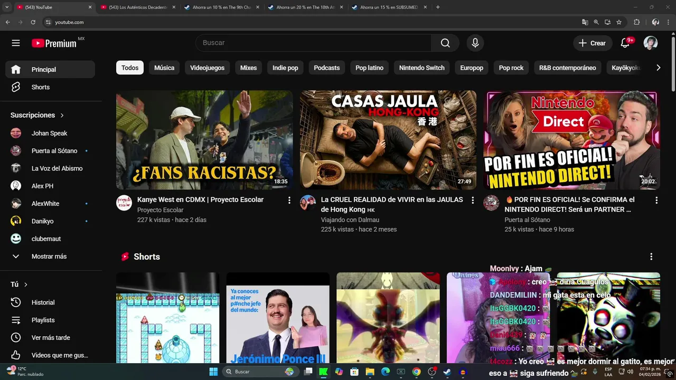Click the magnifying glass search button
The width and height of the screenshot is (676, 380).
[445, 43]
